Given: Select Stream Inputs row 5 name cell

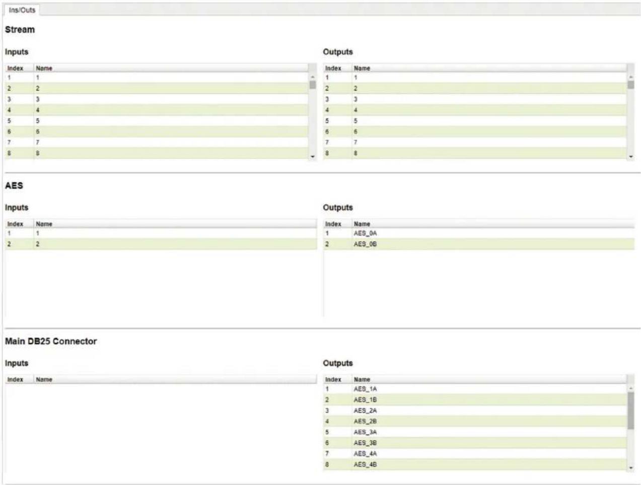Looking at the screenshot, I should pos(171,121).
